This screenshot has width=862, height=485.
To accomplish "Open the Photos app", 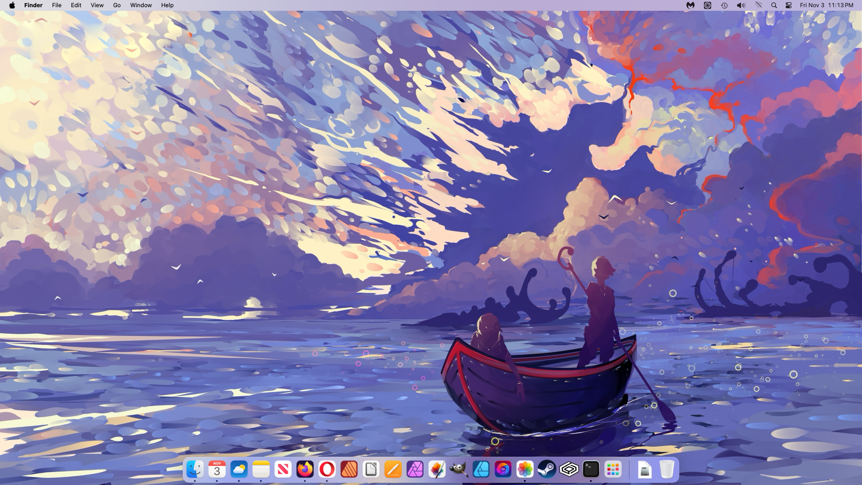I will (525, 470).
